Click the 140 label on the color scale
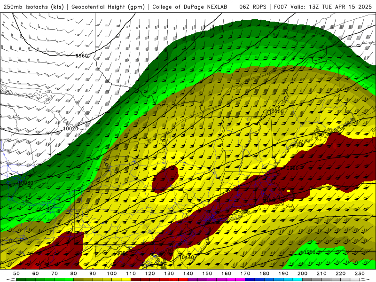376x282 pixels. click(188, 274)
